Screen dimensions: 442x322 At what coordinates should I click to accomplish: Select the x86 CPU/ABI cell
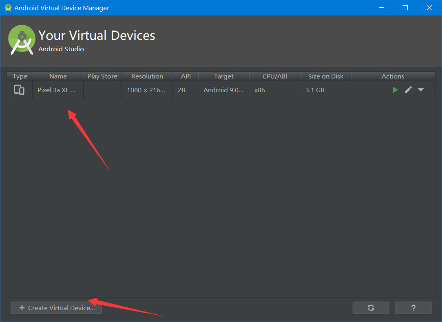point(274,90)
